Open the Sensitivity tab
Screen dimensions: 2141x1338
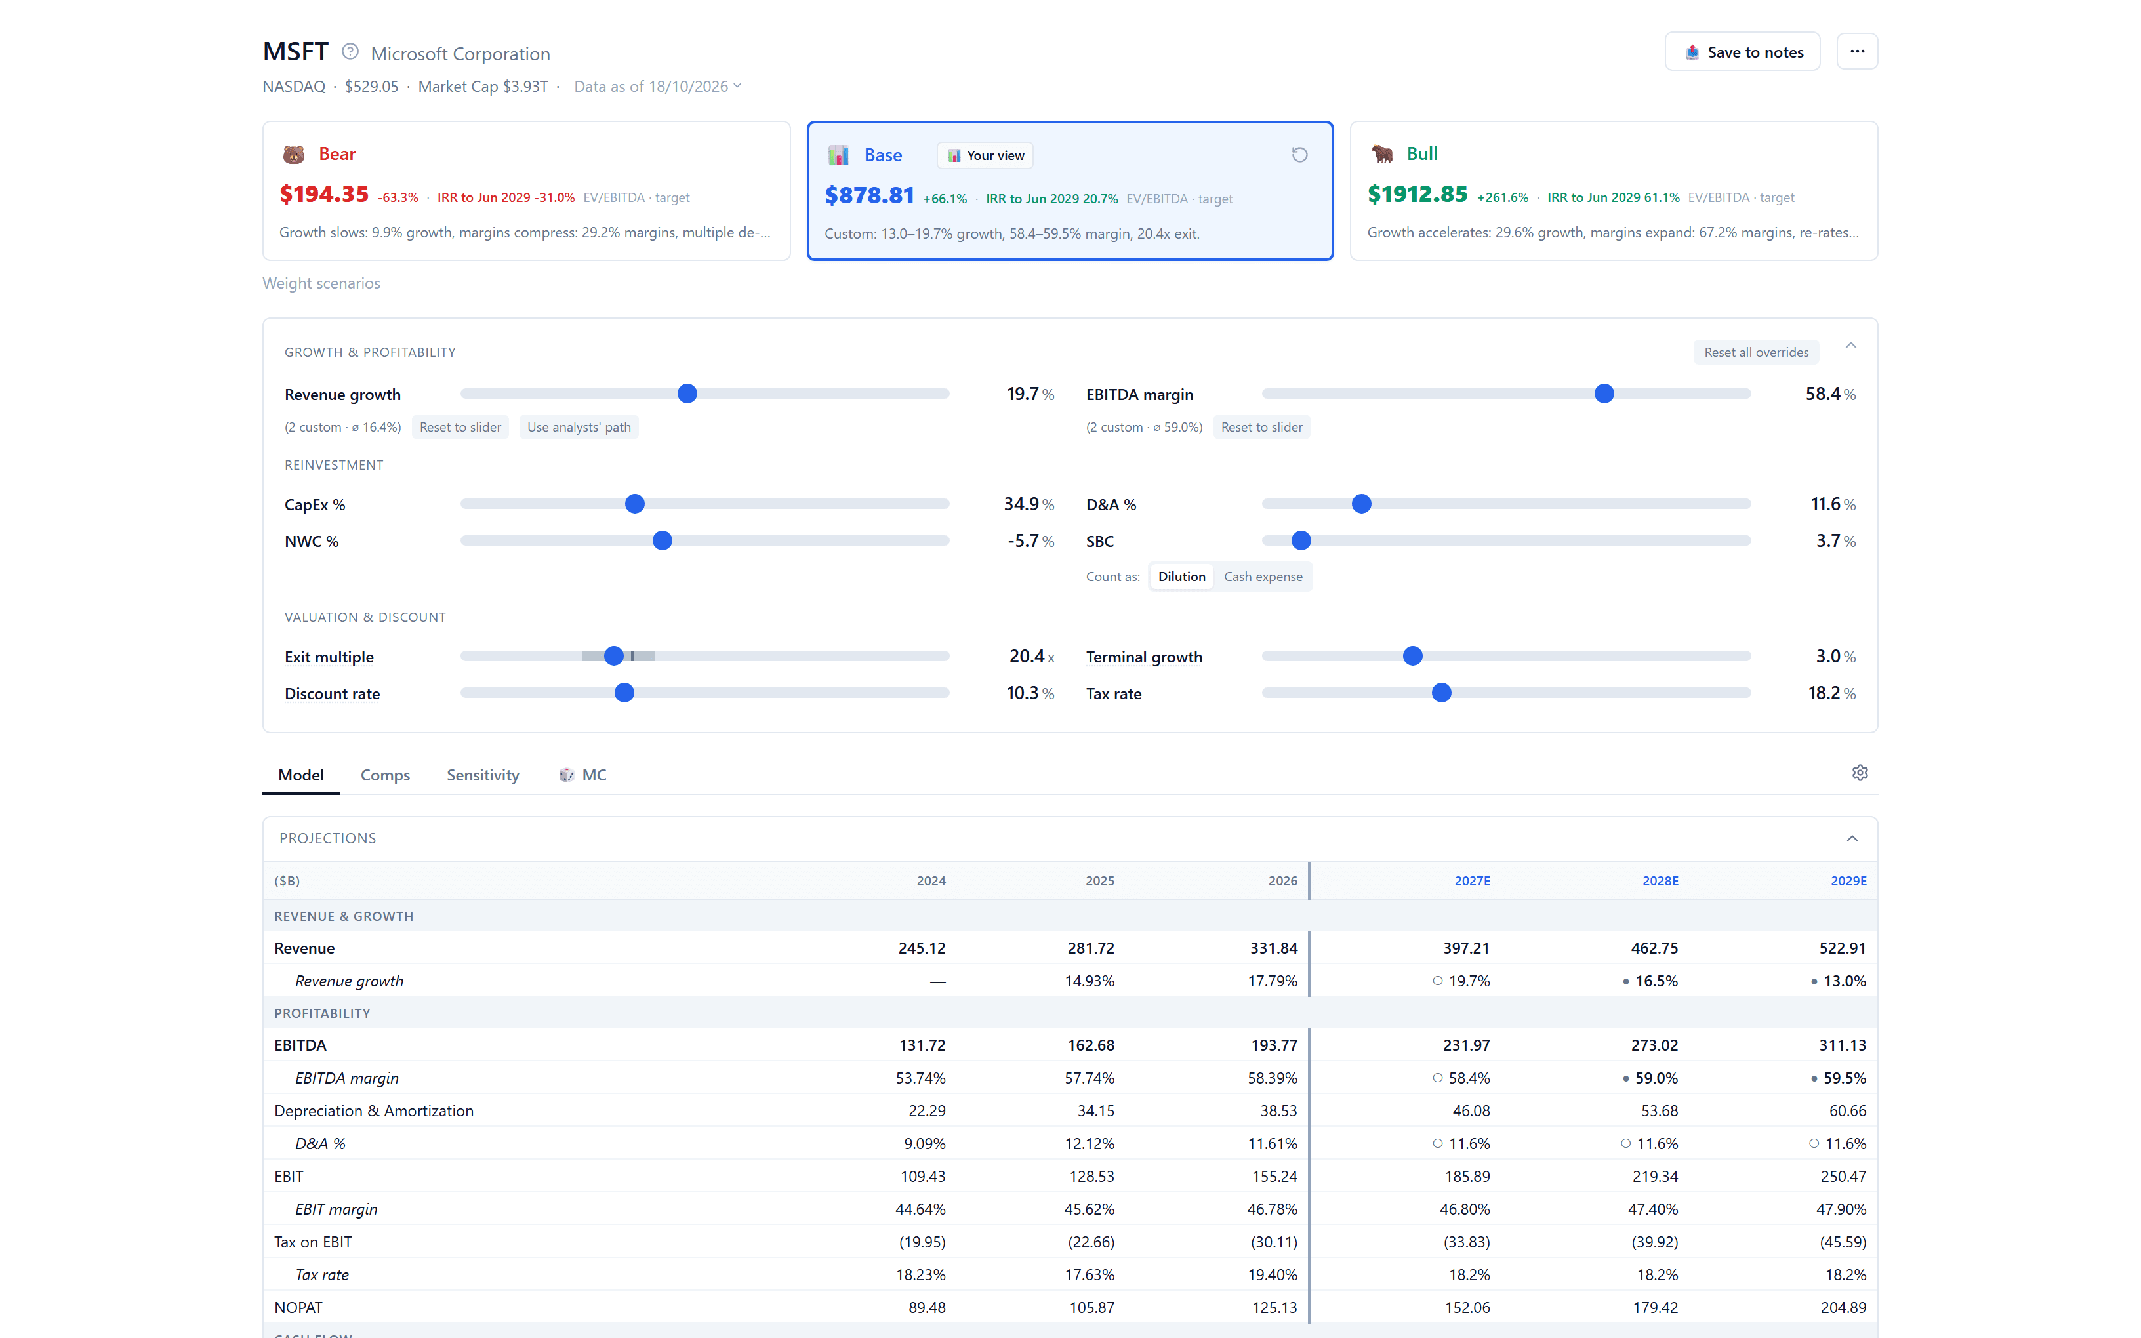[x=483, y=775]
